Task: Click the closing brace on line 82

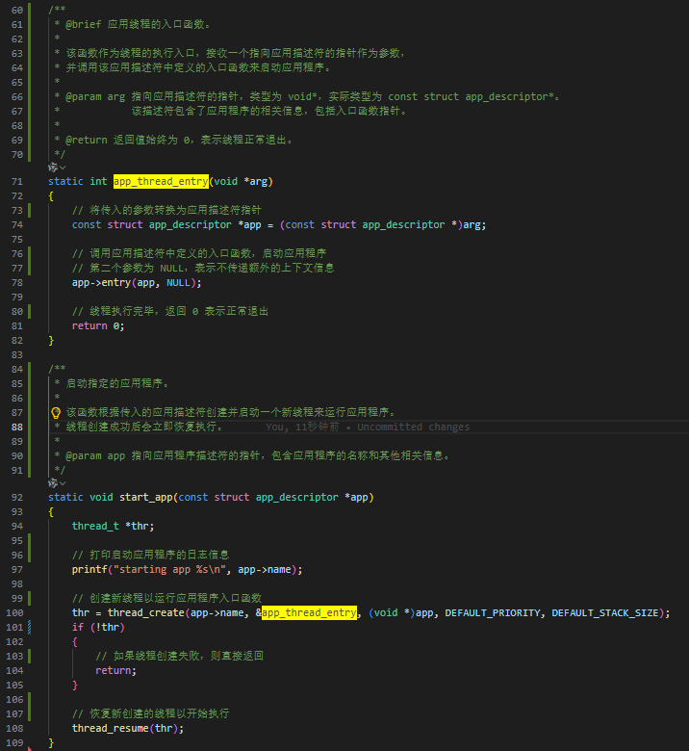Action: [51, 341]
